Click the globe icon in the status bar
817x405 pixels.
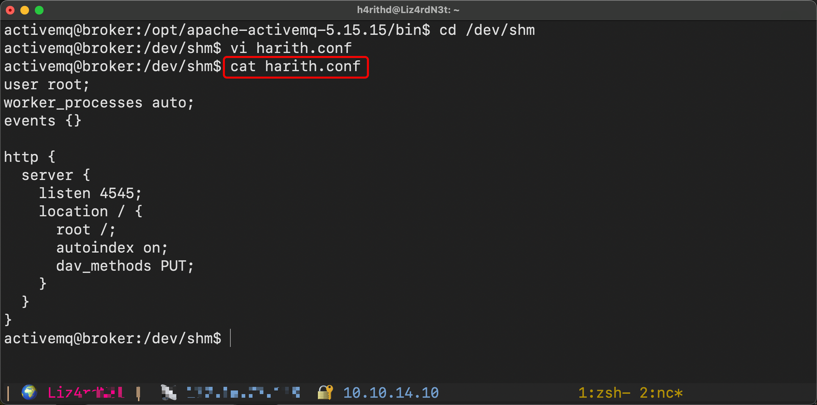pyautogui.click(x=29, y=392)
